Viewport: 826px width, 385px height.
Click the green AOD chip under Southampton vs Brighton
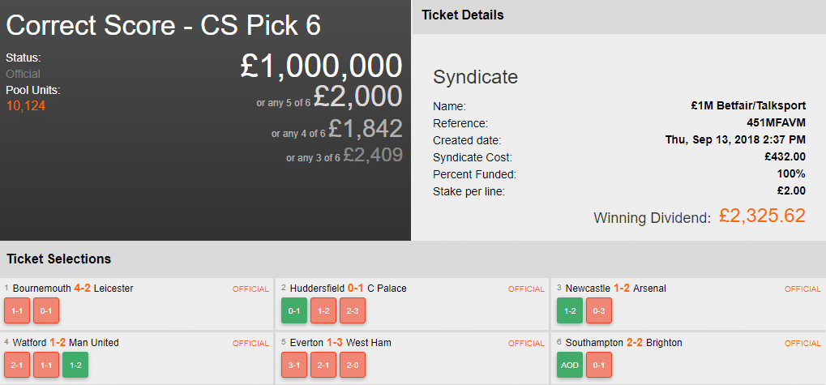point(570,365)
